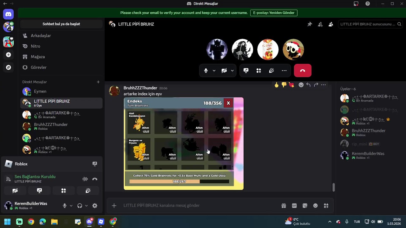Image resolution: width=406 pixels, height=228 pixels.
Task: Forward the BruhhZZZThunder message
Action: click(x=316, y=85)
